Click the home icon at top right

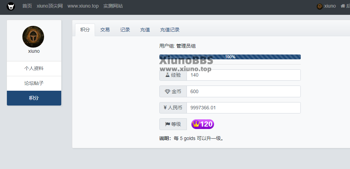click(x=343, y=6)
